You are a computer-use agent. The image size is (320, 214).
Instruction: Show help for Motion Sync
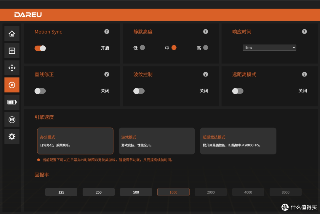[x=107, y=32]
